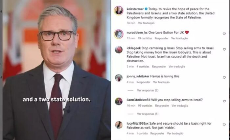Translate lucyfiitz1988xx's comment via "Ver tradução"
Viewport: 230px width, 140px height.
175,133
